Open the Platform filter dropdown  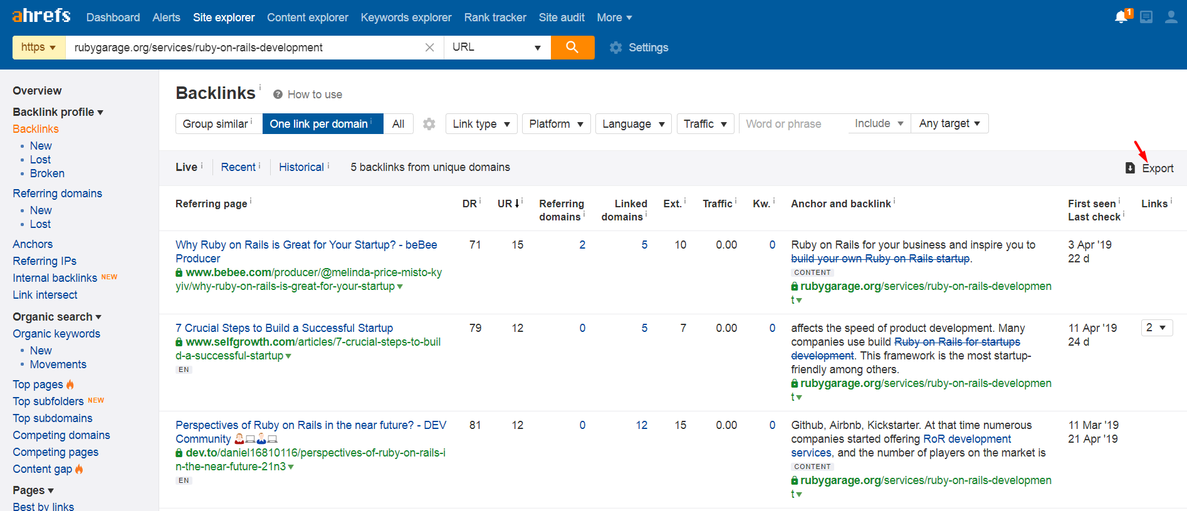click(x=556, y=124)
